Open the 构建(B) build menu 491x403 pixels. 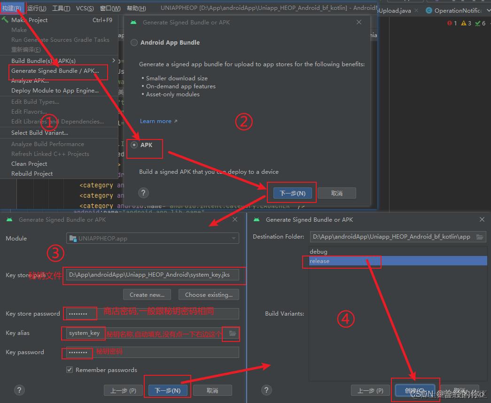(12, 8)
